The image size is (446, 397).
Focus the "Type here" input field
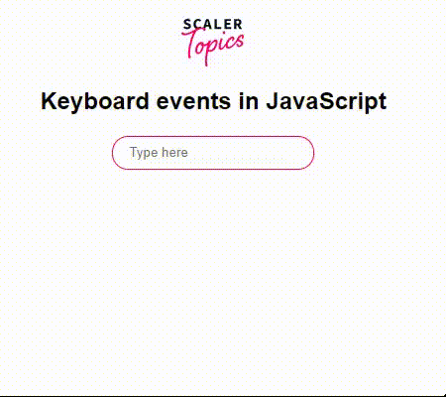[x=213, y=153]
